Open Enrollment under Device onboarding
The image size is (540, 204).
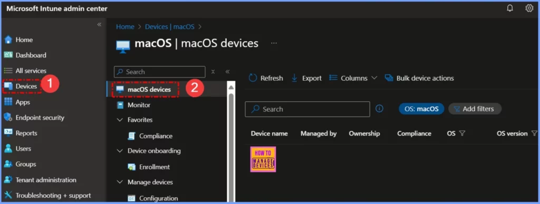point(155,167)
